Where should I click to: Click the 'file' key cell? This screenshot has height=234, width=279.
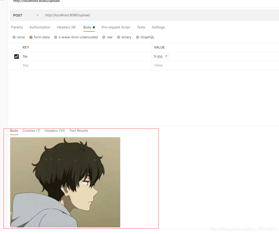click(x=86, y=57)
